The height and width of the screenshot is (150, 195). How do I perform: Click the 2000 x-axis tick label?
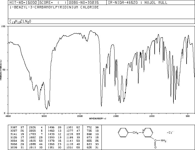click(80, 116)
